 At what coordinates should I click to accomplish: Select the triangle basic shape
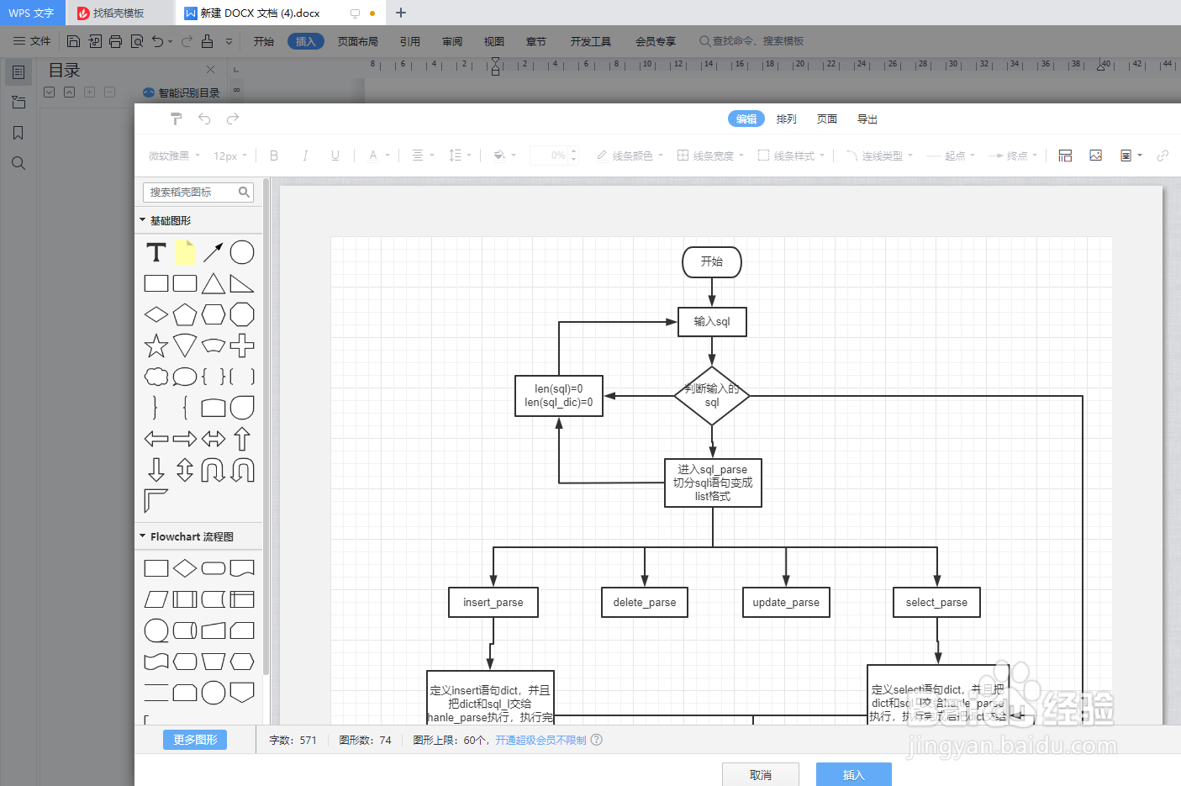pos(214,283)
